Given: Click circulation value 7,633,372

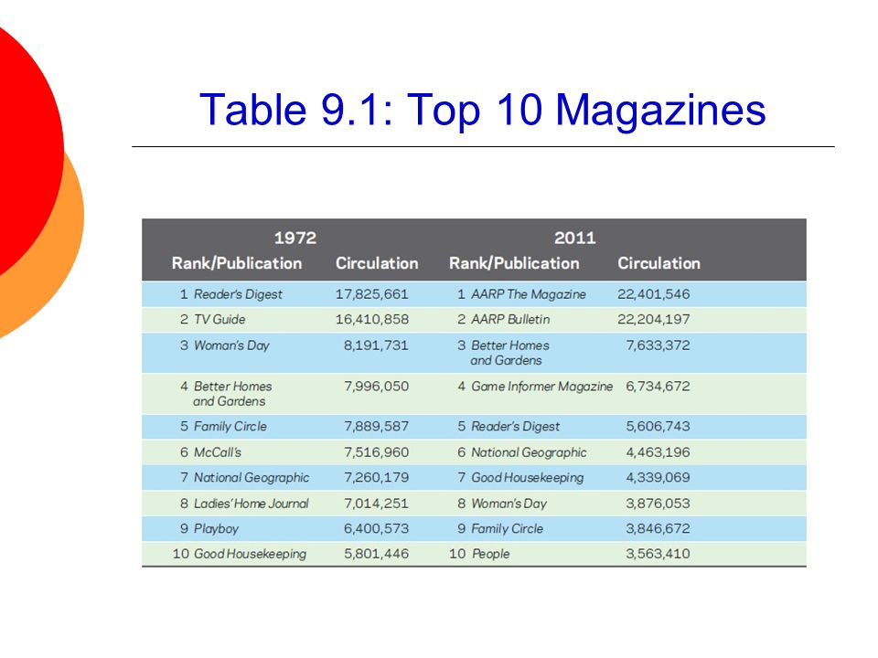Looking at the screenshot, I should 658,345.
